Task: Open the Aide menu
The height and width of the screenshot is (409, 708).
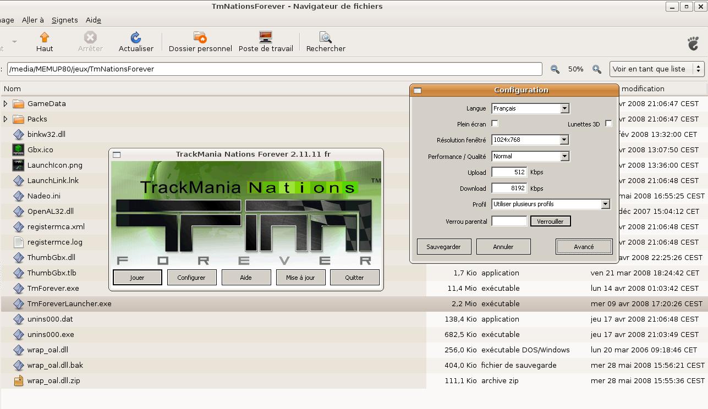Action: point(94,20)
